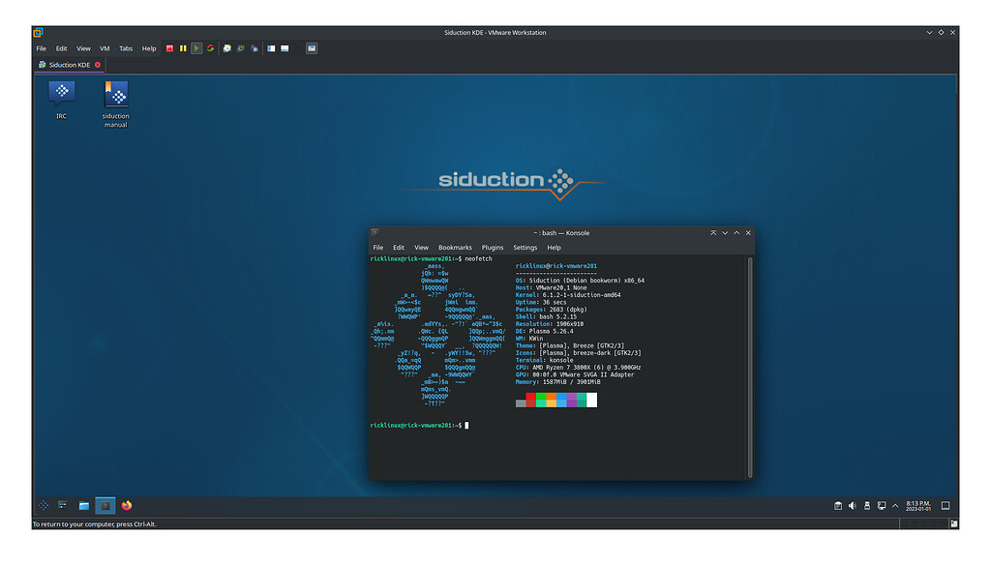991x567 pixels.
Task: Click a neofetch color swatch
Action: tap(542, 400)
